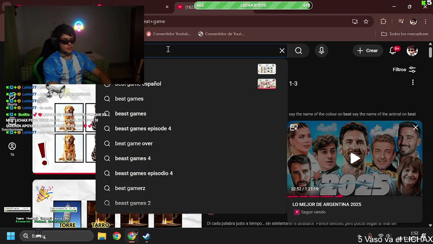Image resolution: width=433 pixels, height=244 pixels.
Task: Open the Chrome profile avatar
Action: point(413,21)
